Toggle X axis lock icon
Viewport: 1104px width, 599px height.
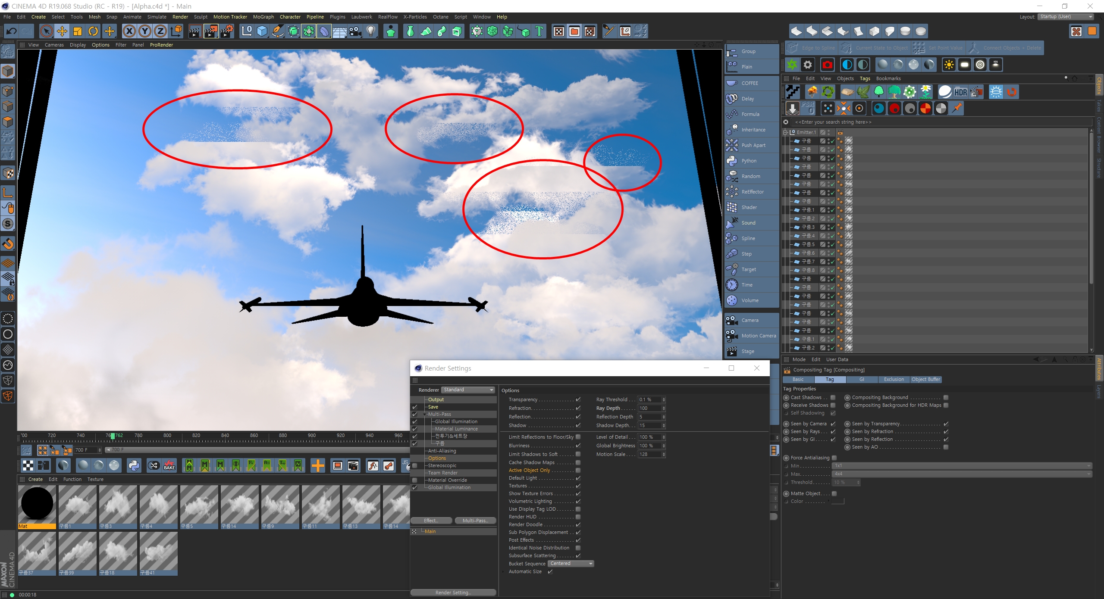(x=129, y=31)
